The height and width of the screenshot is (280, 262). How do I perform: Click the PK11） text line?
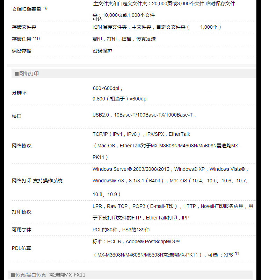[x=100, y=157]
